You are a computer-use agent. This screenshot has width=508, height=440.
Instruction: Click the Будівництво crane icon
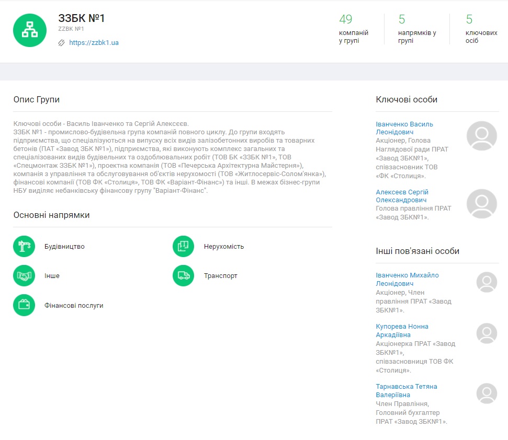pos(24,247)
